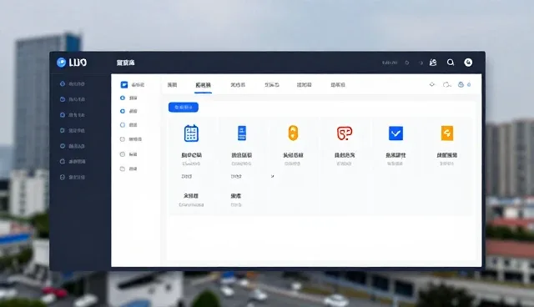Click the LUO logo in the header
The image size is (534, 307).
click(72, 63)
